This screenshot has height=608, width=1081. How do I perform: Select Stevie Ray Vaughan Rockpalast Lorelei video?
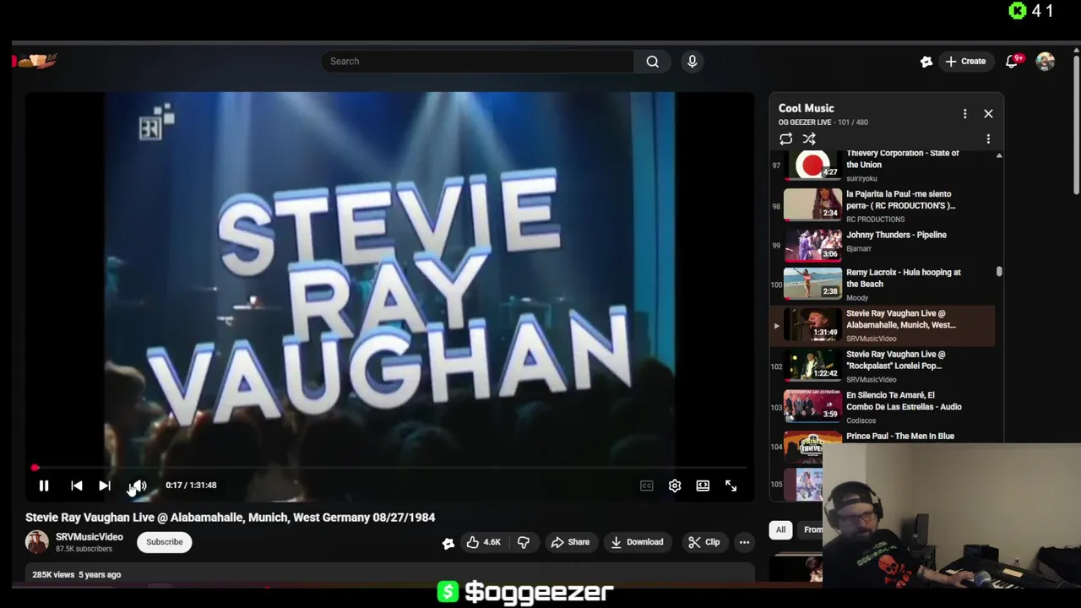pos(883,366)
